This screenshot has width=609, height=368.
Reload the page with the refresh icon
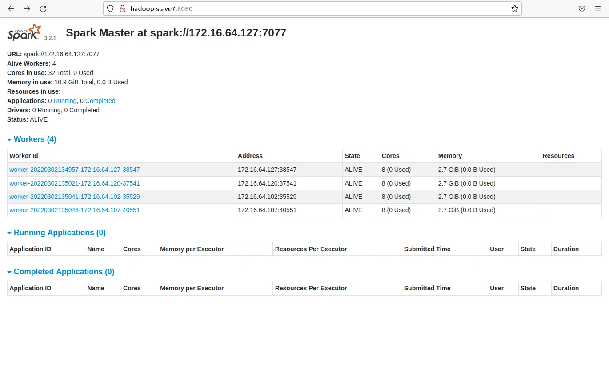point(43,9)
